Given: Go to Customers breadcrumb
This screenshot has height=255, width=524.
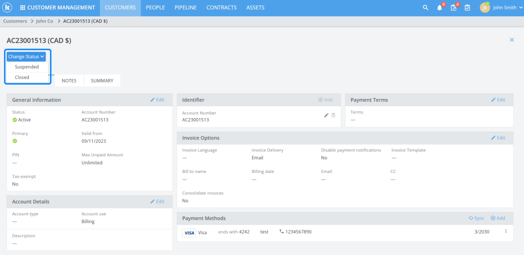Looking at the screenshot, I should coord(15,21).
